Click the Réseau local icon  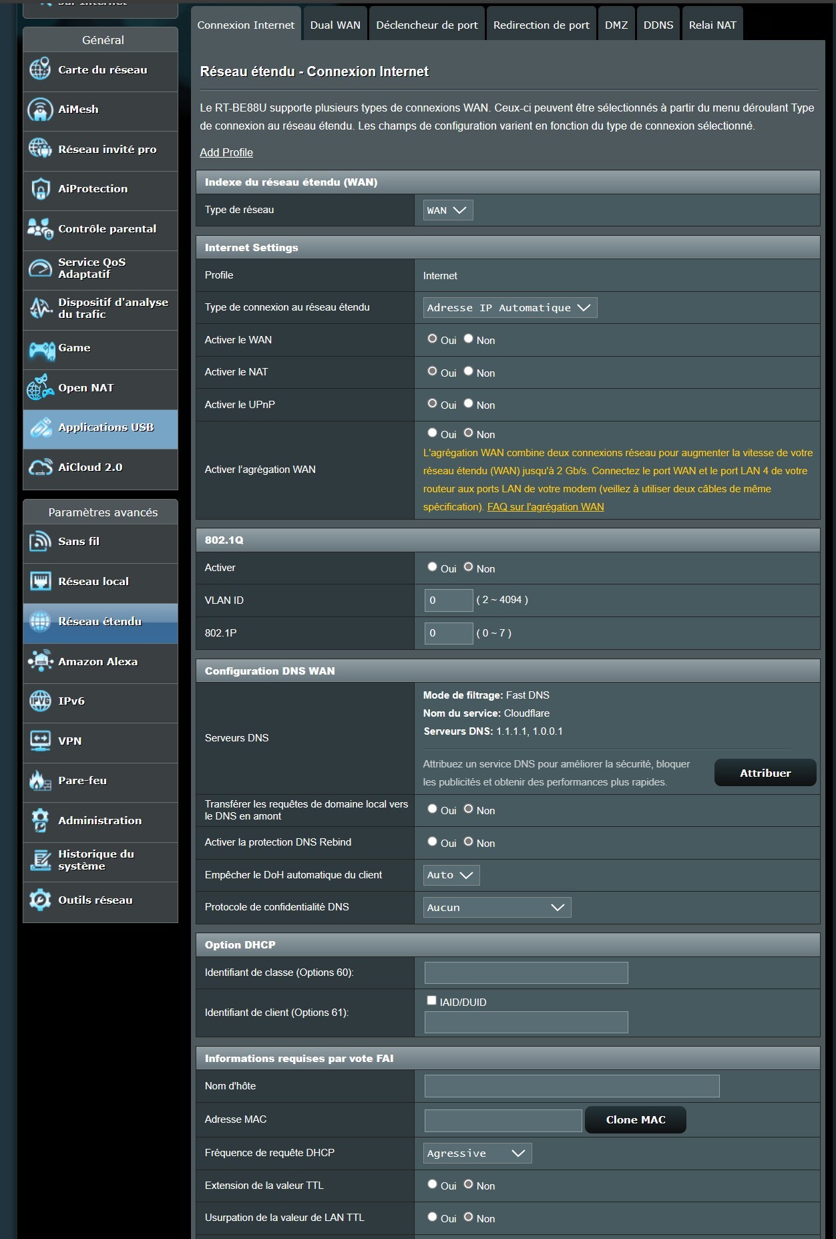point(40,581)
